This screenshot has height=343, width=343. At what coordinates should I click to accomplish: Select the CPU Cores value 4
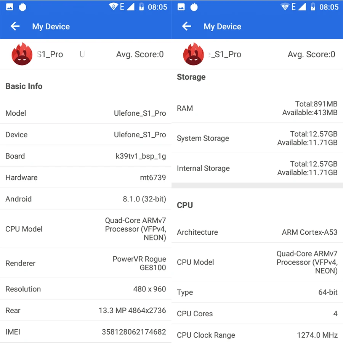pyautogui.click(x=335, y=314)
